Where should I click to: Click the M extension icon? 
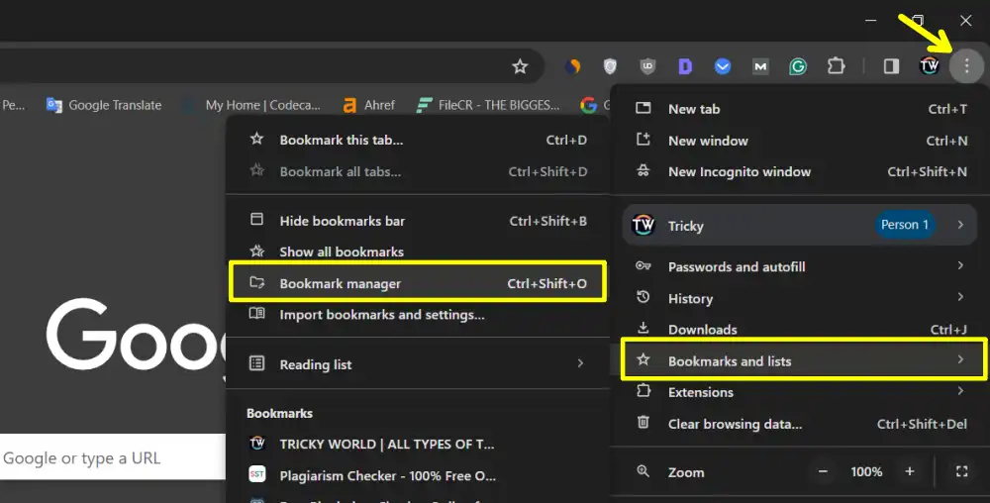coord(760,66)
